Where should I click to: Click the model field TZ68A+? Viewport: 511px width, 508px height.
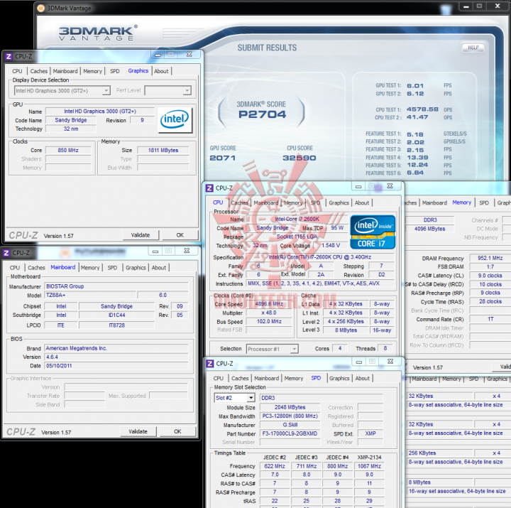[x=89, y=295]
